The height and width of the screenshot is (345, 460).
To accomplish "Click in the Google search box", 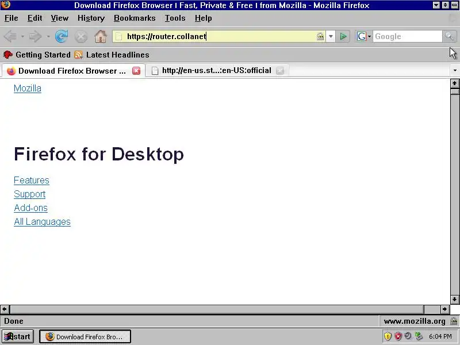I will [x=408, y=36].
